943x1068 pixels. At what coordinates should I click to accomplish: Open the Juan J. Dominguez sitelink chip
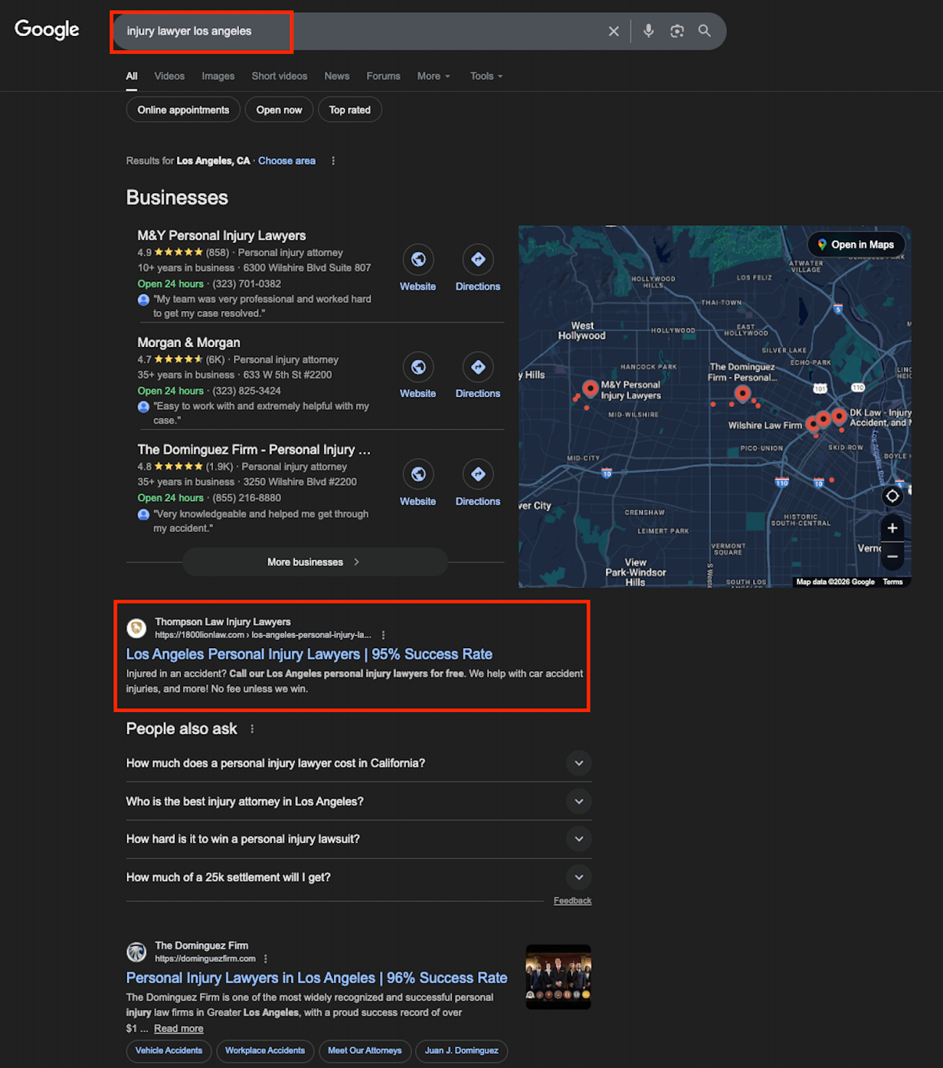pos(461,1051)
